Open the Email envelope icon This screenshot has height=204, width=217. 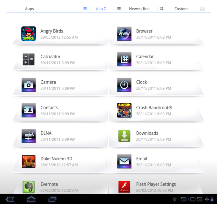click(124, 162)
